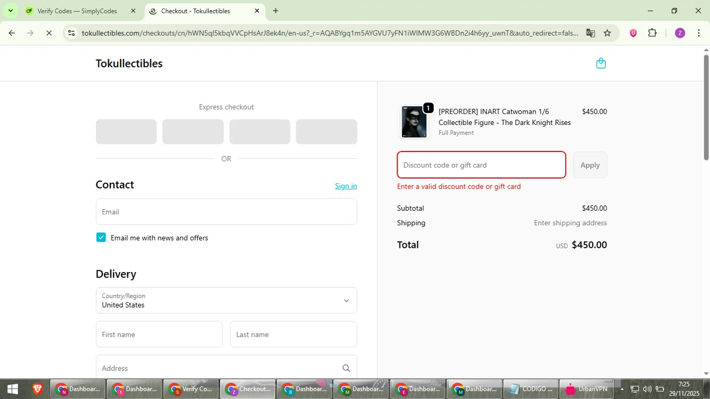Click the 'Enter shipping address' text
This screenshot has width=710, height=399.
(570, 223)
